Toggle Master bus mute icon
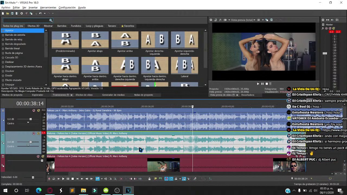This screenshot has height=195, width=347. 330,28
